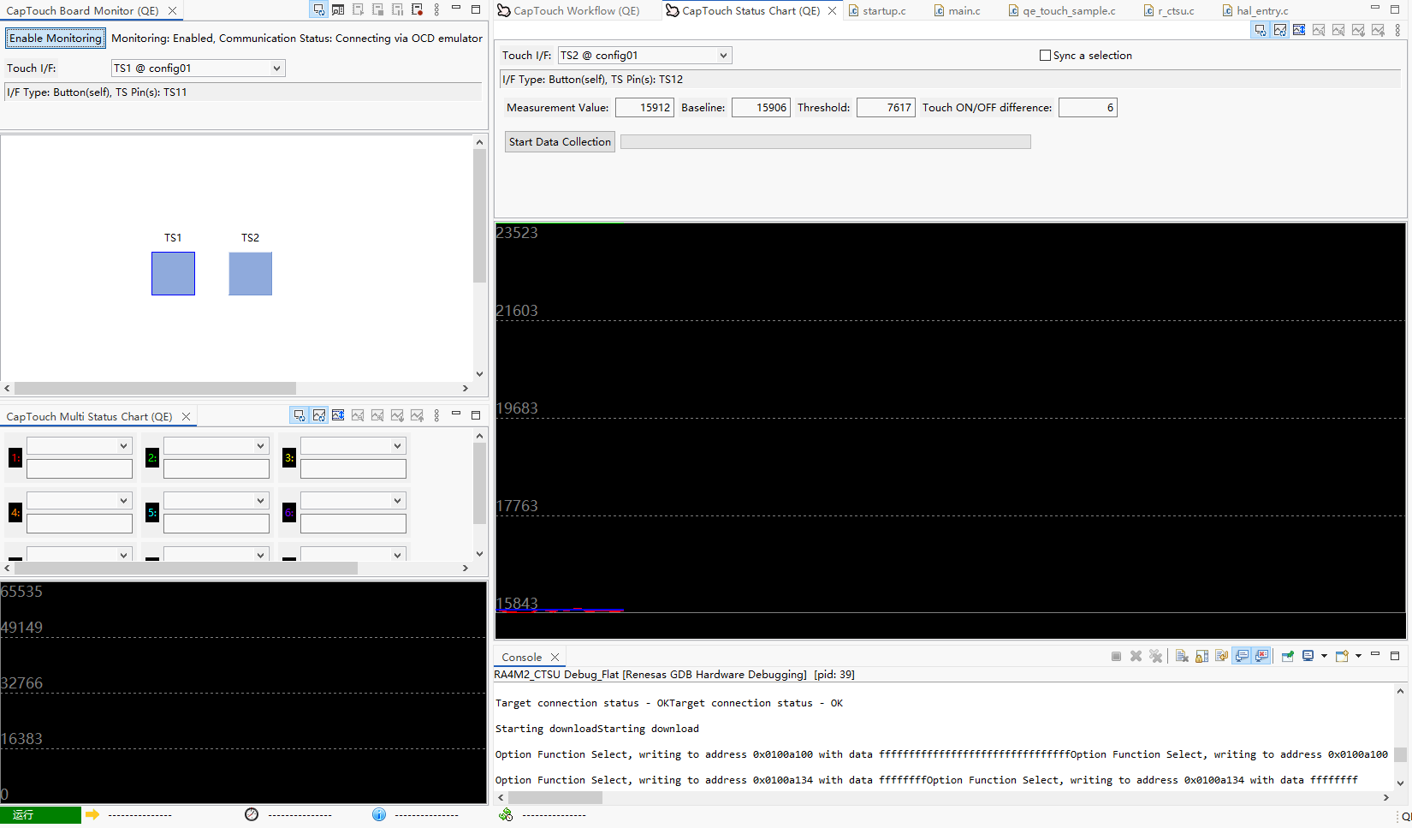Click the blue info icon in status bar

coord(379,814)
